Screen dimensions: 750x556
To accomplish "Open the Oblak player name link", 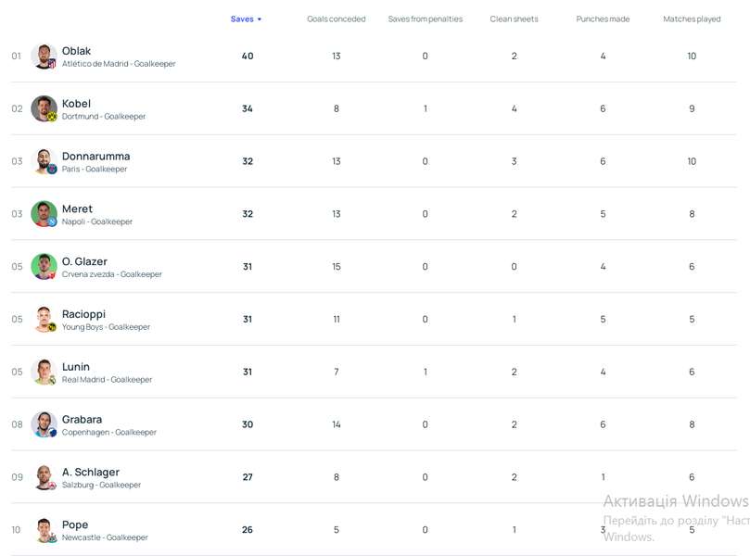I will (x=76, y=51).
